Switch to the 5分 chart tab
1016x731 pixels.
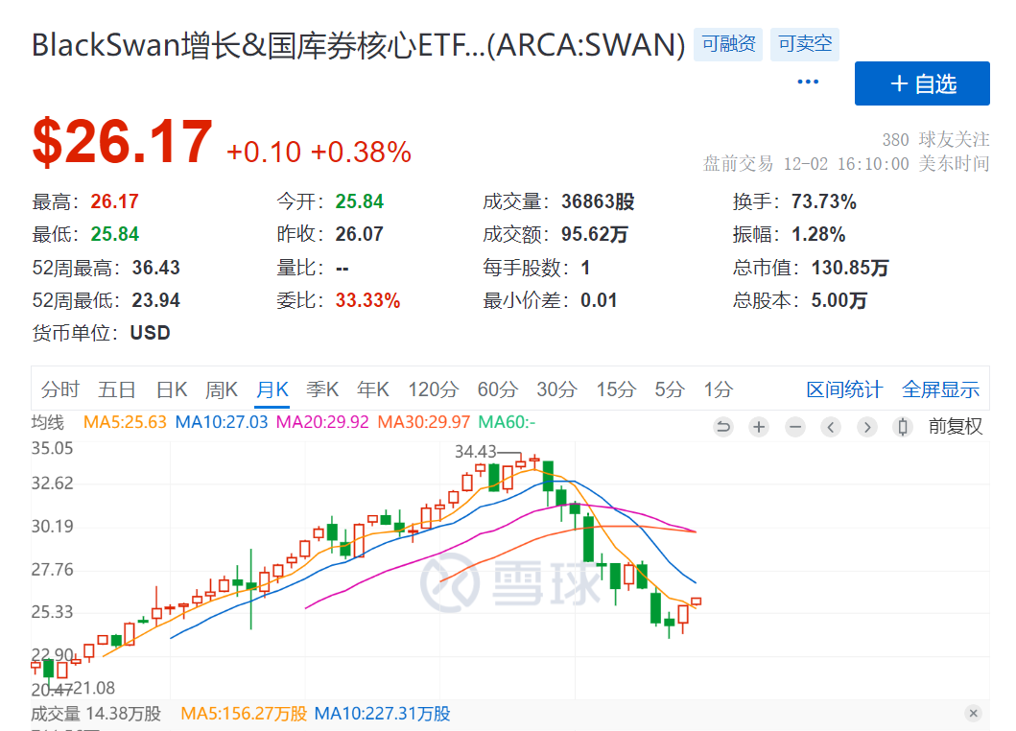pos(670,389)
